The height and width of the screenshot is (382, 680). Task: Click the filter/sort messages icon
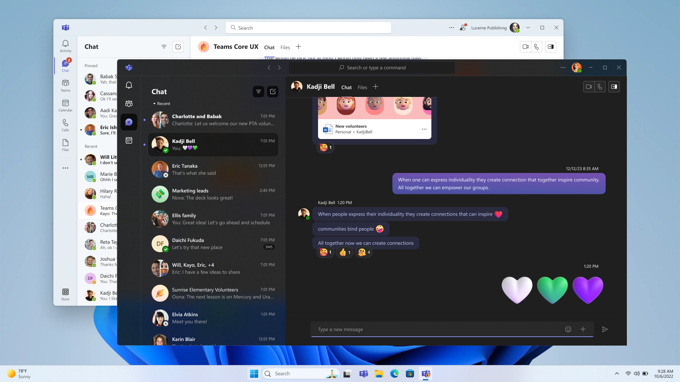(258, 91)
